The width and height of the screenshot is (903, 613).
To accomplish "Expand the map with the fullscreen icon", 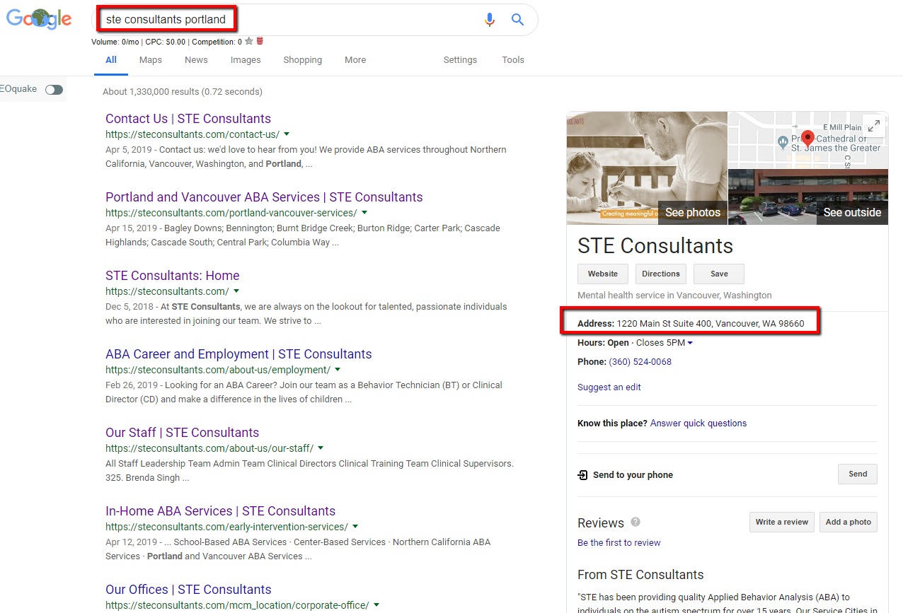I will [875, 127].
